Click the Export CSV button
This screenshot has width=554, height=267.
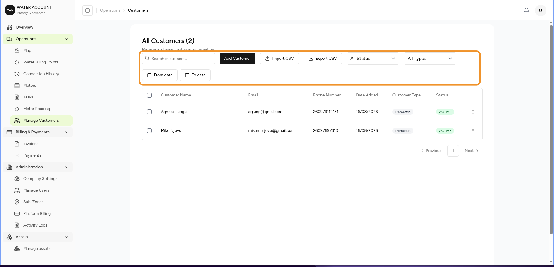tap(323, 59)
